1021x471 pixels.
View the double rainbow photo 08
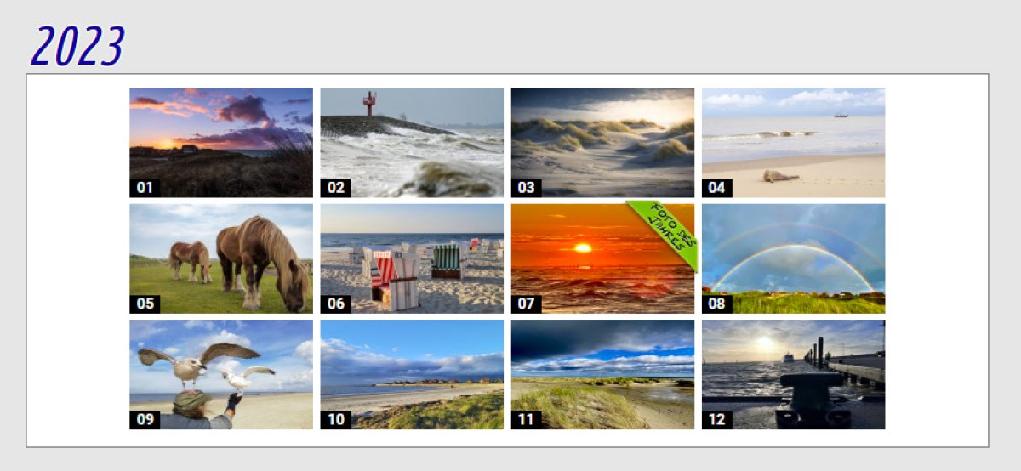coord(793,258)
